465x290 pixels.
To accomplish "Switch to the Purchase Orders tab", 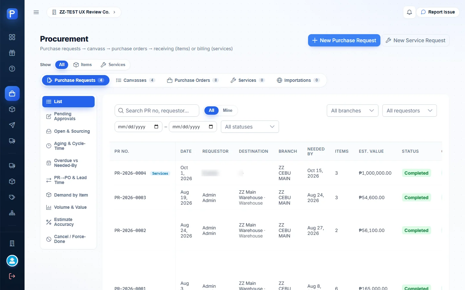I will tap(193, 80).
